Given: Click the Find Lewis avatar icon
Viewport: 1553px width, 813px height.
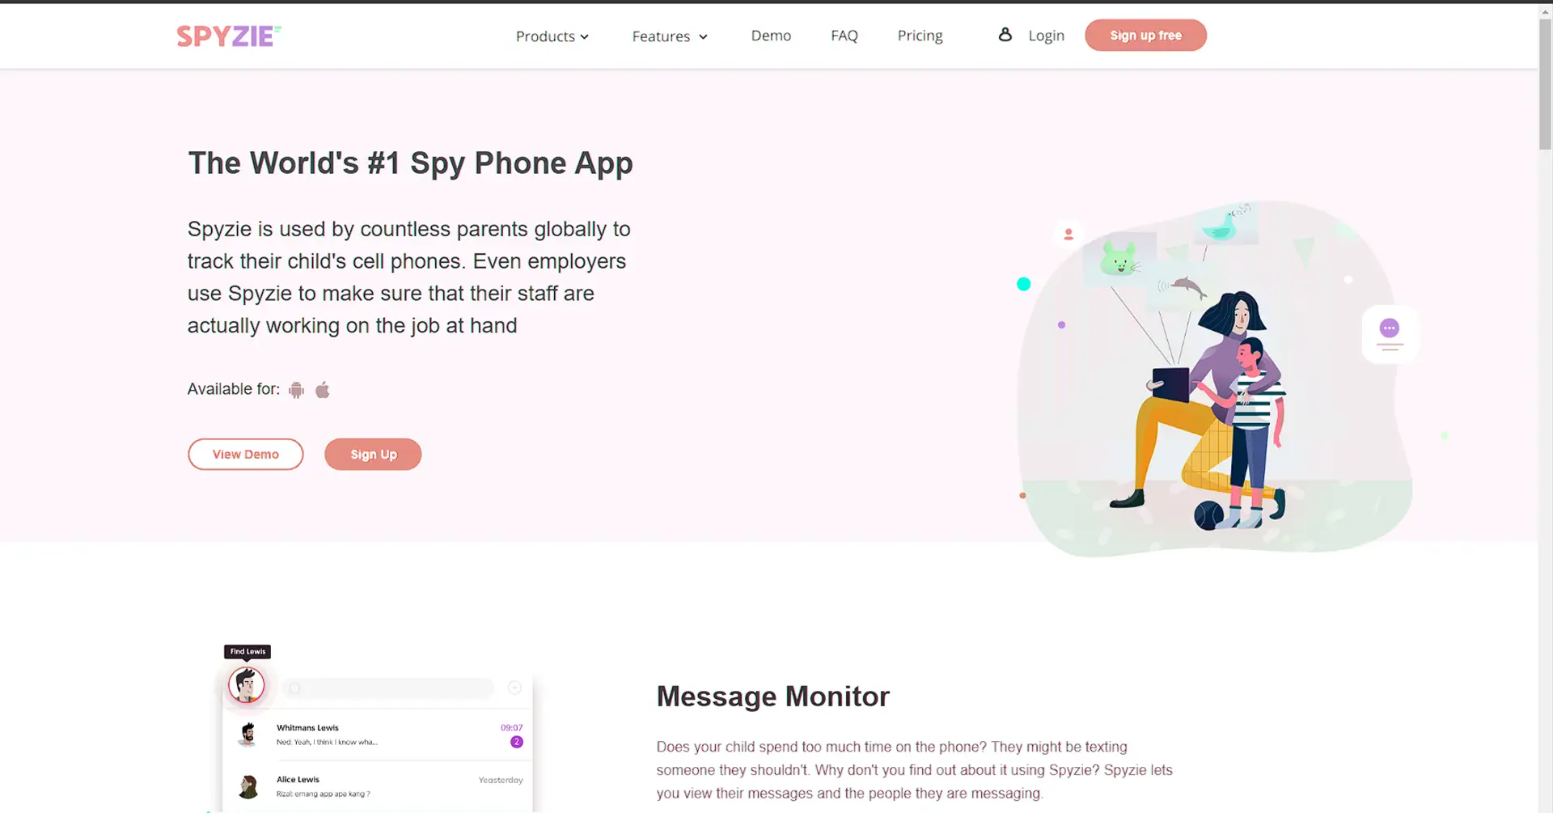Looking at the screenshot, I should tap(246, 685).
